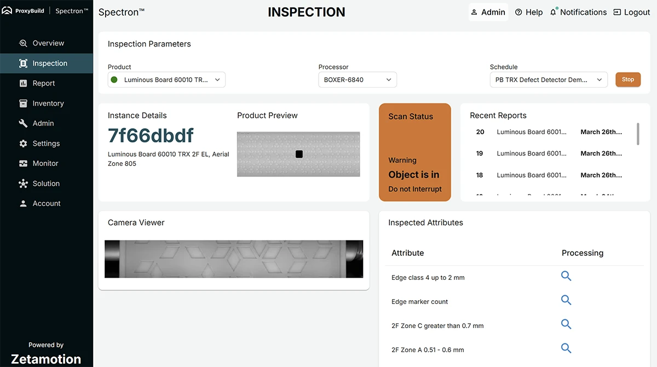
Task: Click the Recent Reports scrollbar
Action: 638,134
